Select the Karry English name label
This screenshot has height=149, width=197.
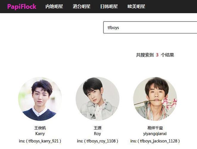click(40, 134)
